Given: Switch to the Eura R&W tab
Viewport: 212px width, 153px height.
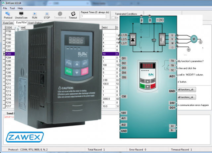Looking at the screenshot, I should [21, 23].
